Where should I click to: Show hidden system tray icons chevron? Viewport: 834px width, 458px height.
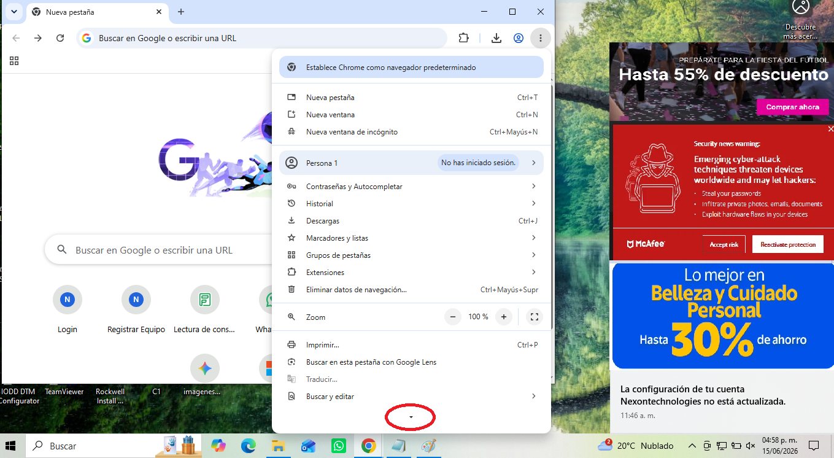(692, 446)
